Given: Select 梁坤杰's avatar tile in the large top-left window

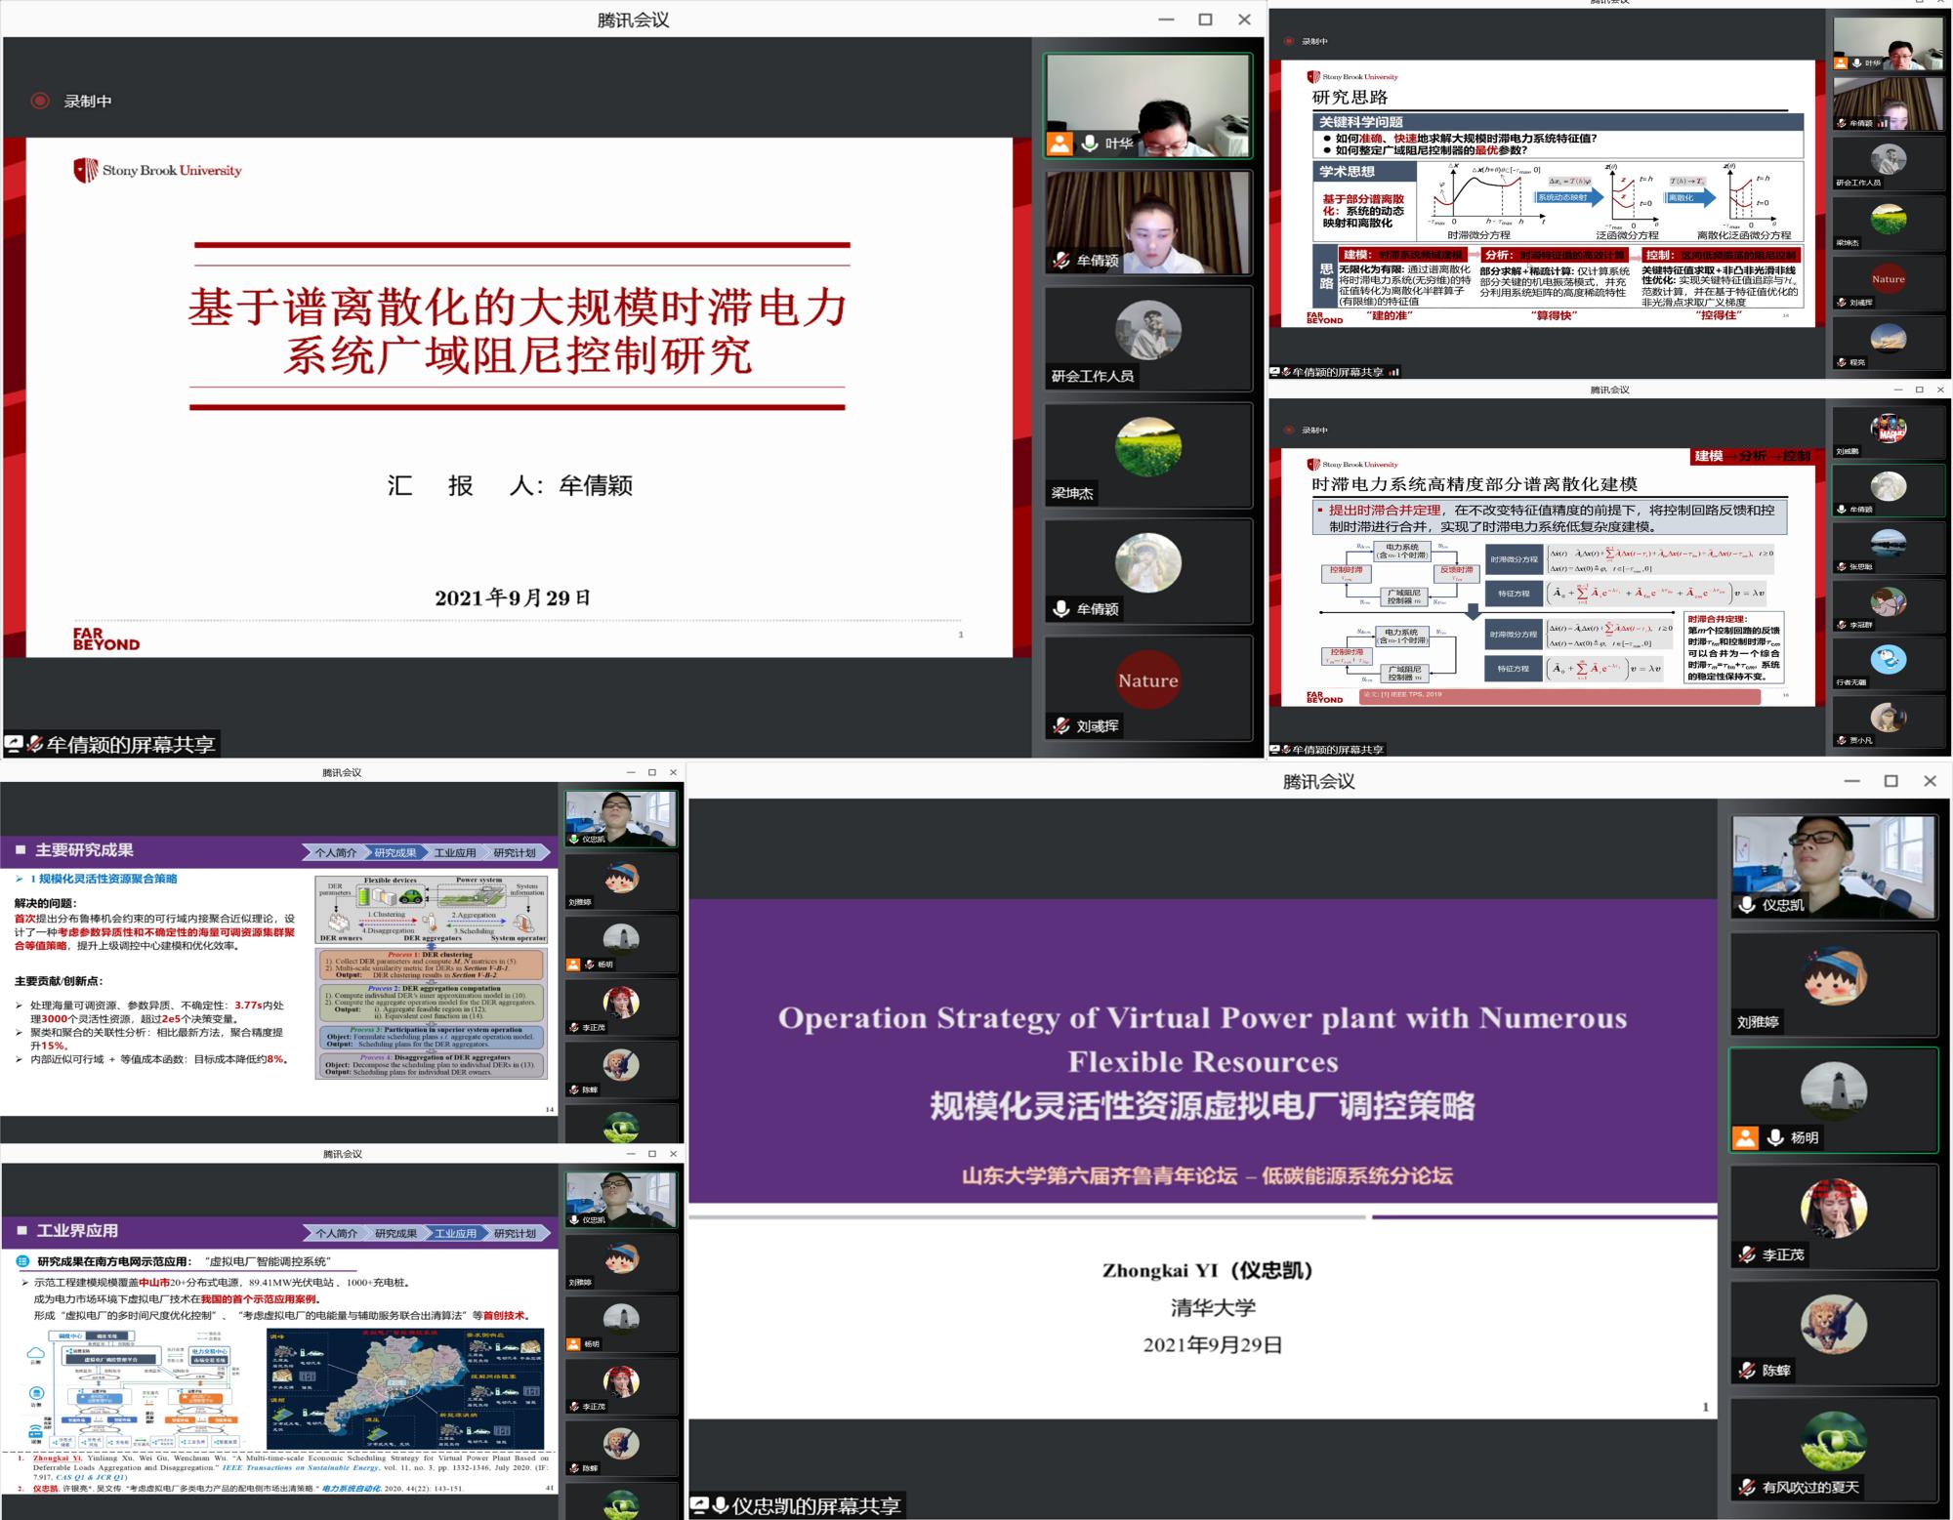Looking at the screenshot, I should click(x=1147, y=447).
